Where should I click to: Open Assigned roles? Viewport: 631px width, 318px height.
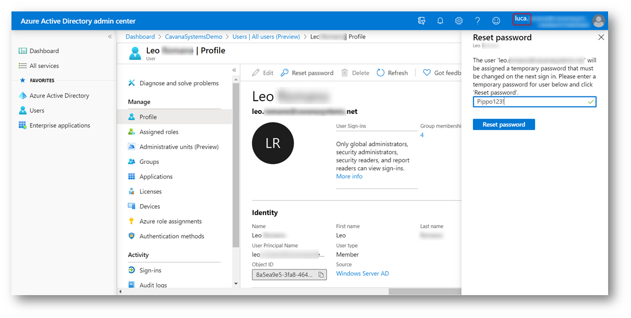pos(153,131)
